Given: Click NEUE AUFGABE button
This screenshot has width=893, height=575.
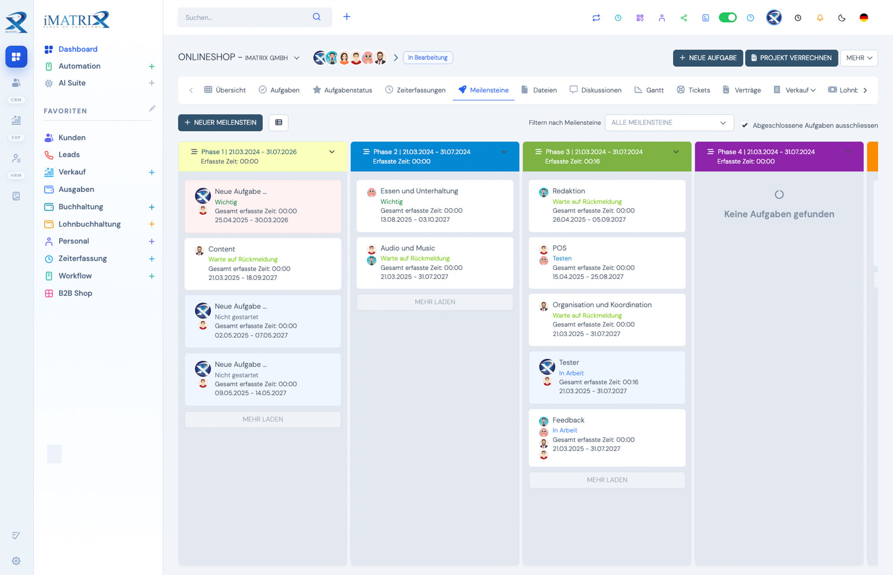Looking at the screenshot, I should click(708, 58).
